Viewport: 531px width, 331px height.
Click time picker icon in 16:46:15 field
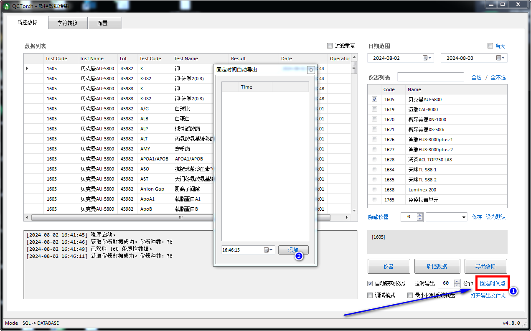pyautogui.click(x=268, y=250)
